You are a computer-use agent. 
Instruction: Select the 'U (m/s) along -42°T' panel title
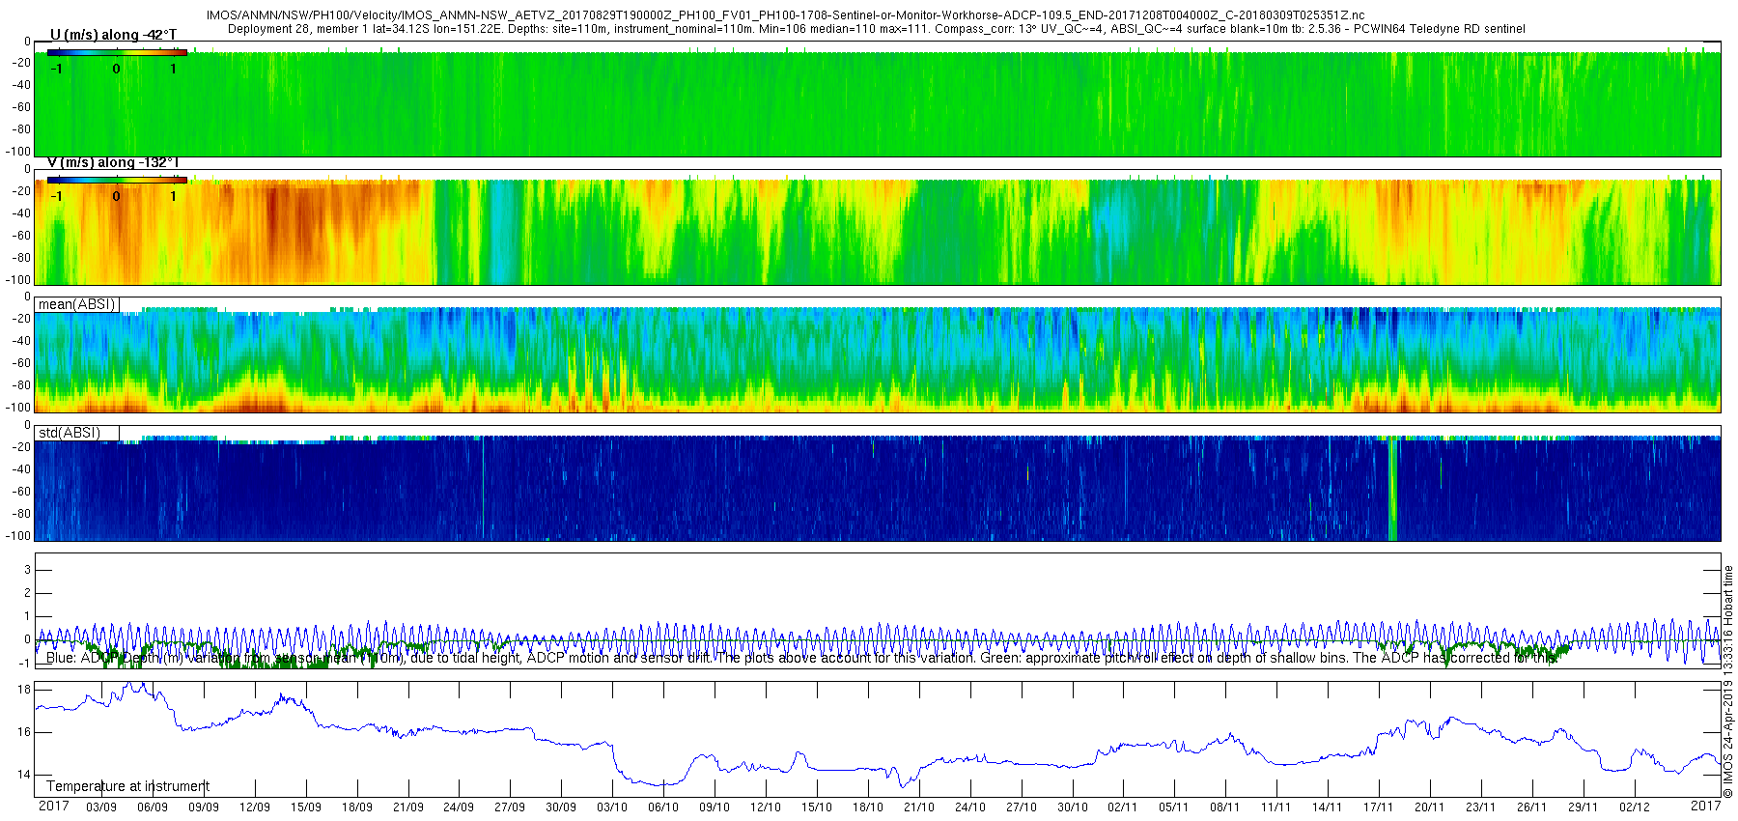[x=113, y=35]
